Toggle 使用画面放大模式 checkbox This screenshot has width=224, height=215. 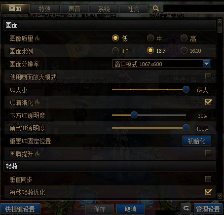click(x=208, y=76)
